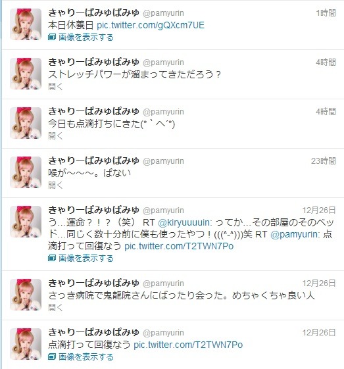
Task: Expand the 鬼龍院さん tweet with 開く
Action: coord(55,307)
